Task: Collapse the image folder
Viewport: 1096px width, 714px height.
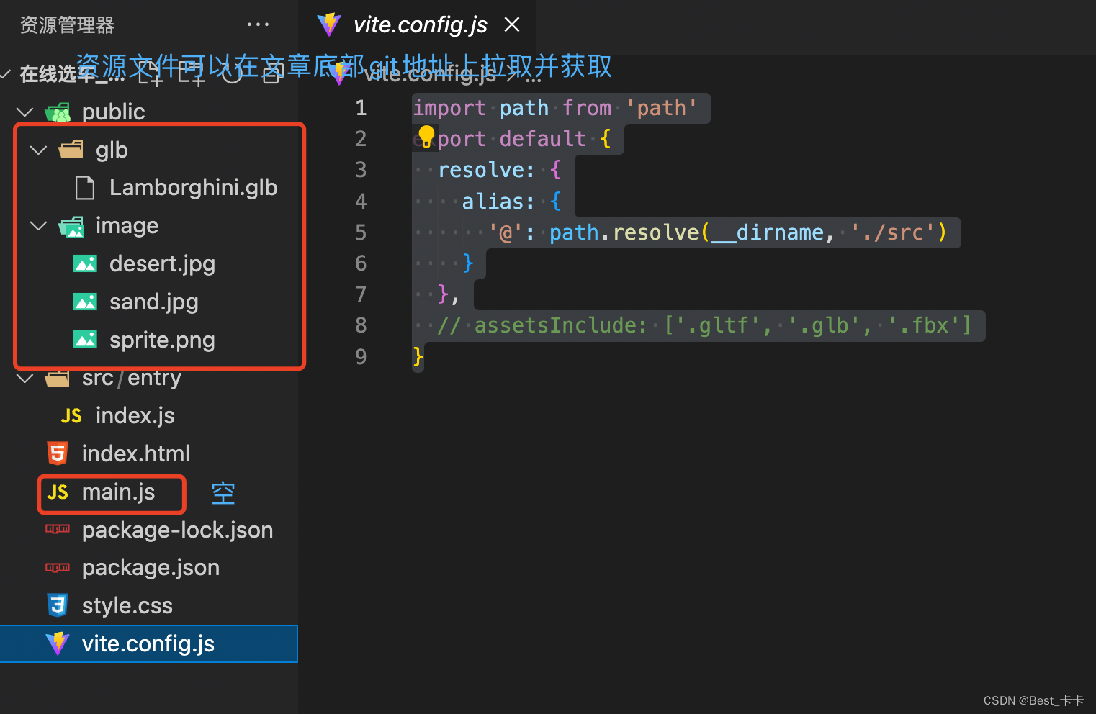Action: tap(38, 225)
